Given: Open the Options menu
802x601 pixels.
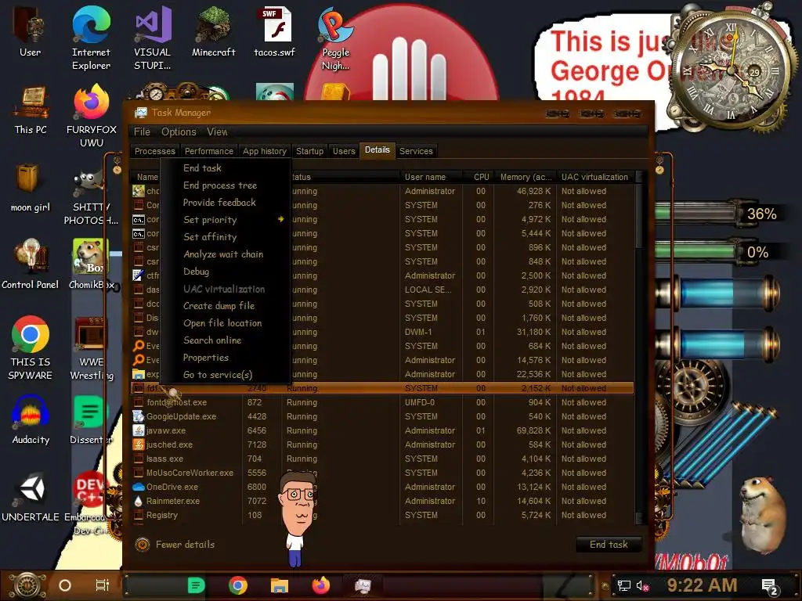Looking at the screenshot, I should [179, 131].
